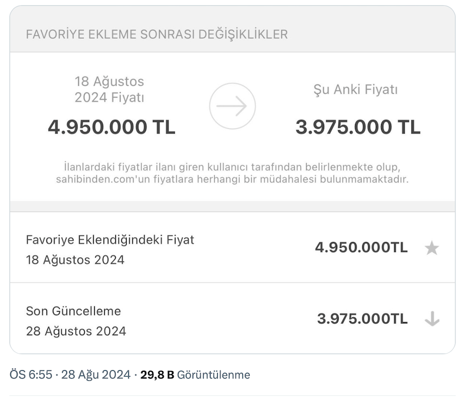Click the star icon beside 4.950.000TL

(x=432, y=248)
